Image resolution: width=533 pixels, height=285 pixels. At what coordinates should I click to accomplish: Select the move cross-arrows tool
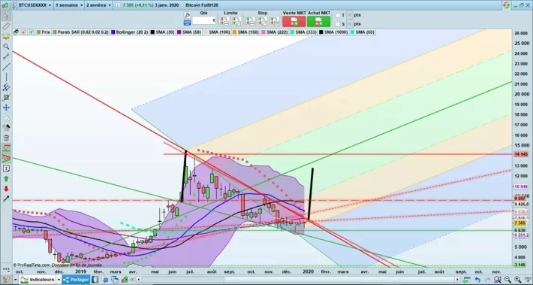[x=6, y=108]
